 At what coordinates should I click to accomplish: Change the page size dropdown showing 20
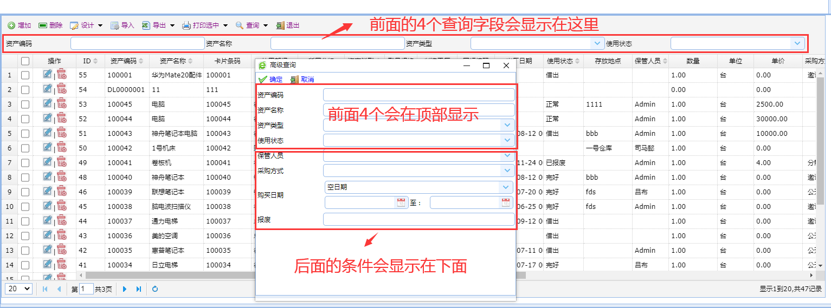[x=18, y=289]
